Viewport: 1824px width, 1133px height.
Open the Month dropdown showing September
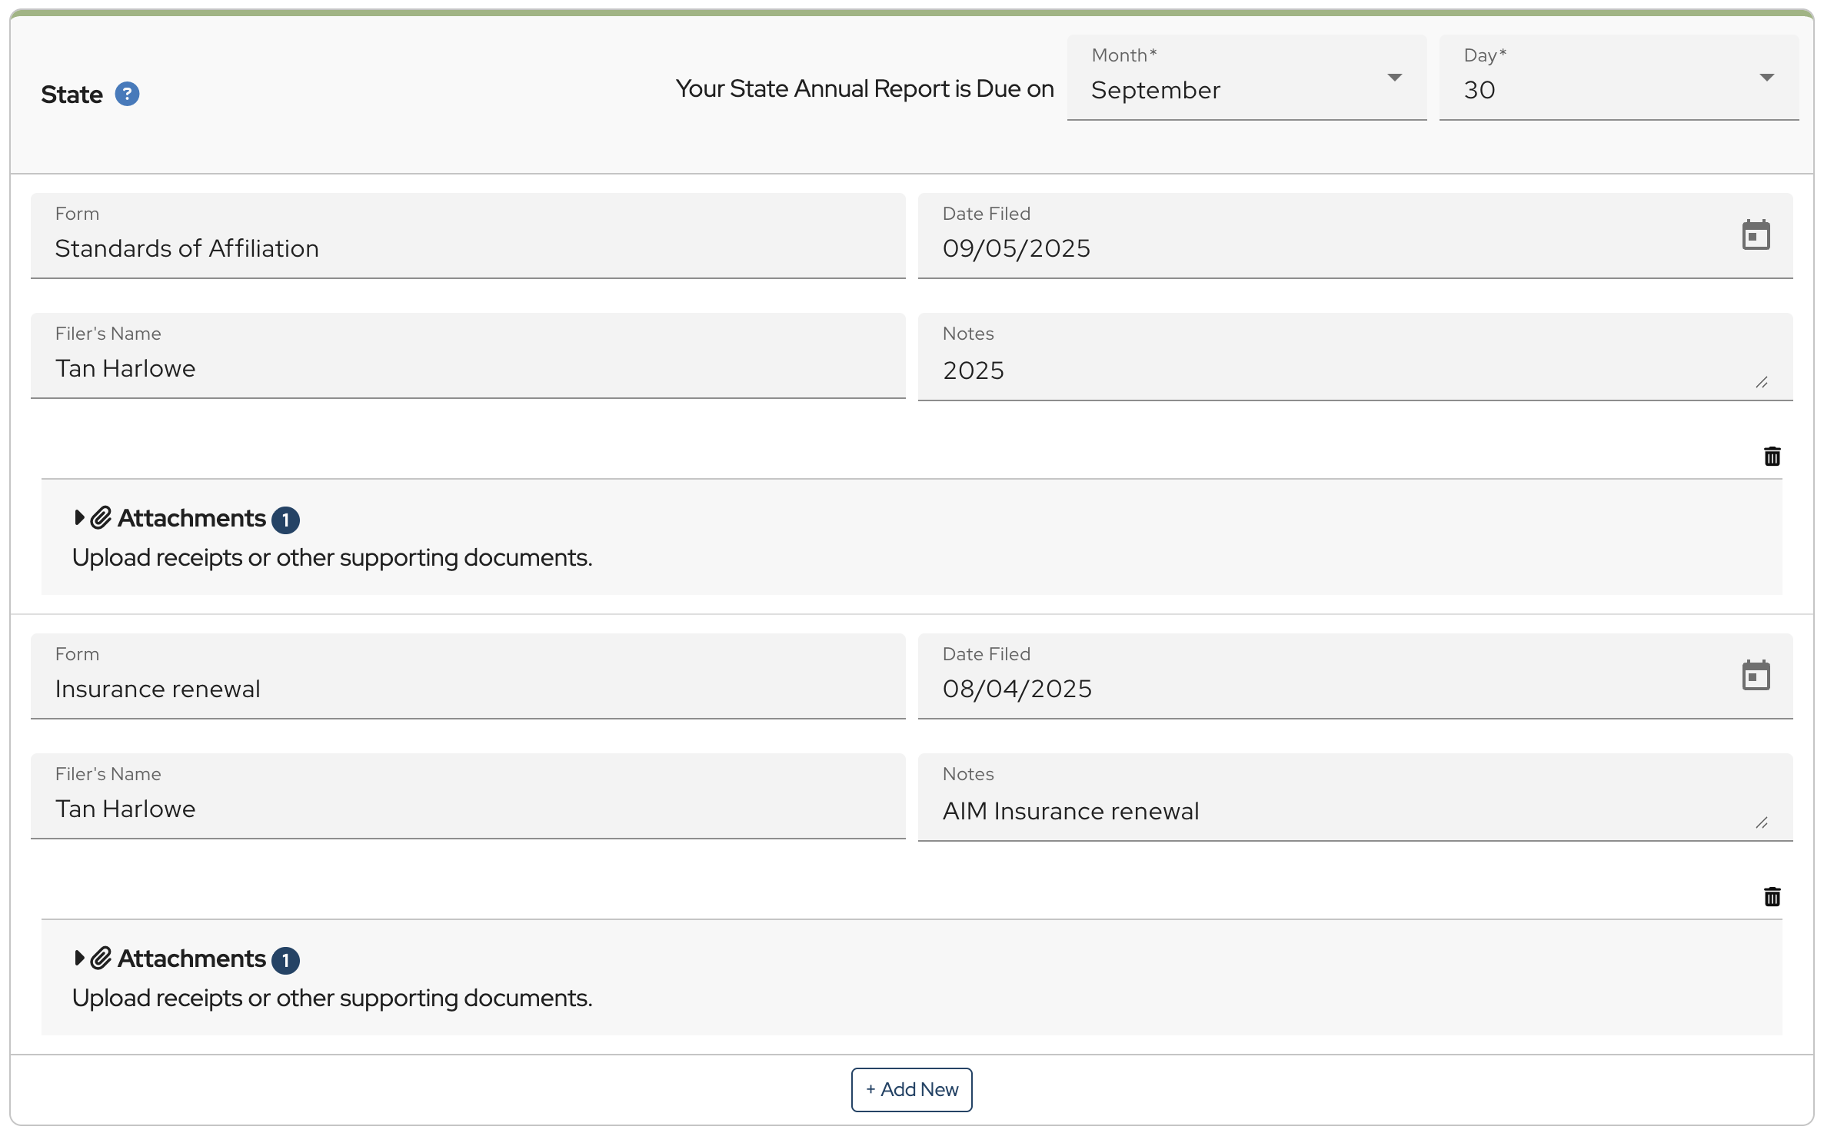point(1246,78)
